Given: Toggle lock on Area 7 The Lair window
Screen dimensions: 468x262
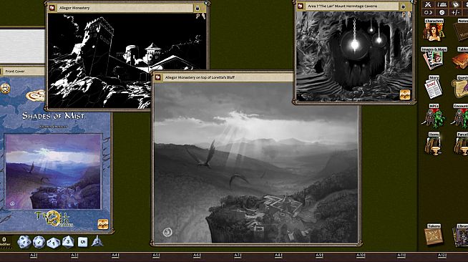Looking at the screenshot, I should click(x=403, y=6).
